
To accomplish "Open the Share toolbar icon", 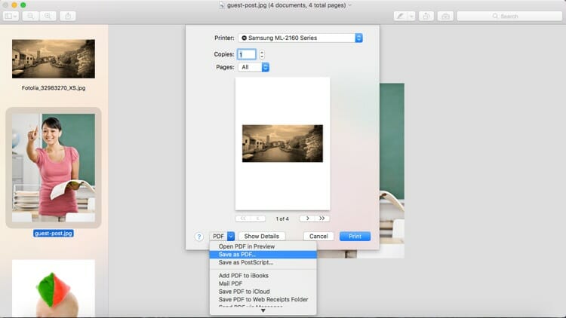I will (x=68, y=16).
